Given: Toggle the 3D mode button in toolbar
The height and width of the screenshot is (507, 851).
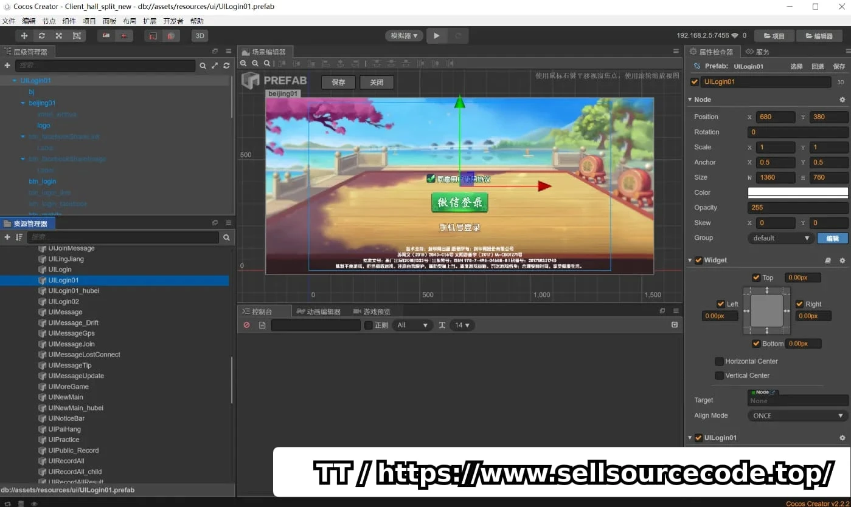Looking at the screenshot, I should point(199,36).
